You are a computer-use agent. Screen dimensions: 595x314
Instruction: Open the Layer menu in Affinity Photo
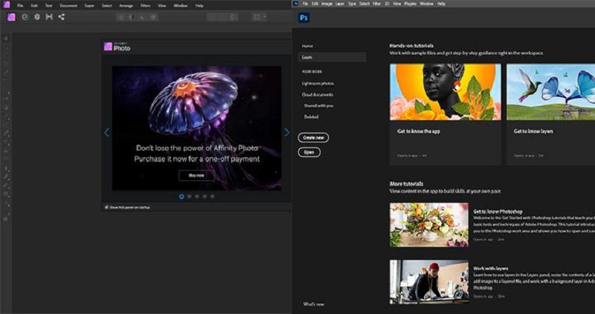89,6
